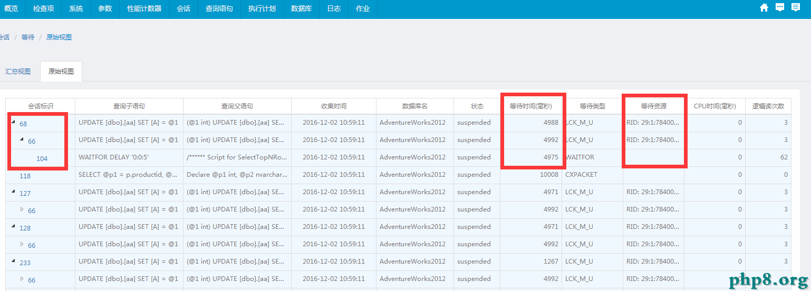Collapse the arrow beside session 127

(x=13, y=192)
